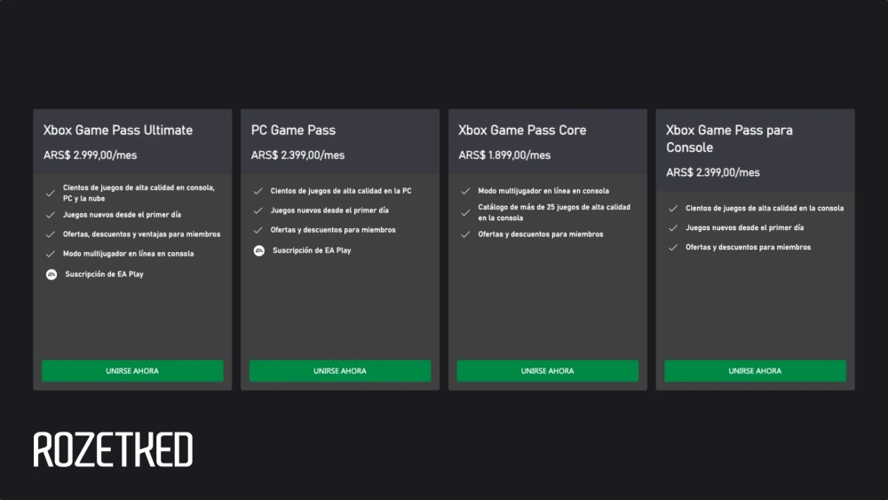888x500 pixels.
Task: Click checkmark next to 'Catálogo de más de 25 juegos'
Action: [x=465, y=212]
